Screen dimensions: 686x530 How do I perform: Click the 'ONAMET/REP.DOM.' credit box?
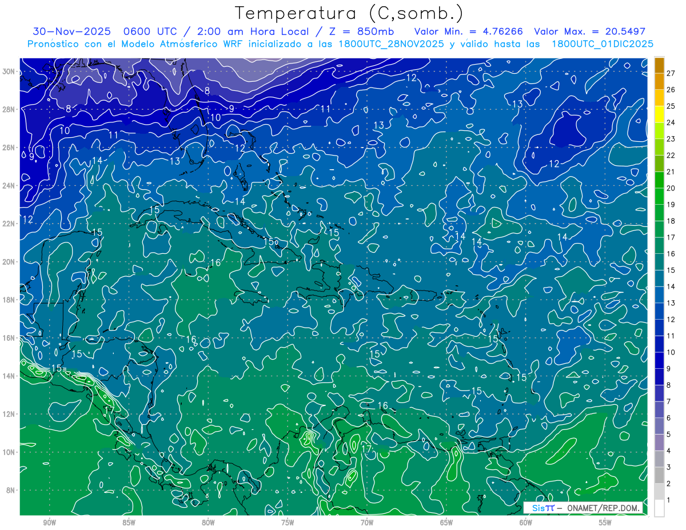click(582, 508)
